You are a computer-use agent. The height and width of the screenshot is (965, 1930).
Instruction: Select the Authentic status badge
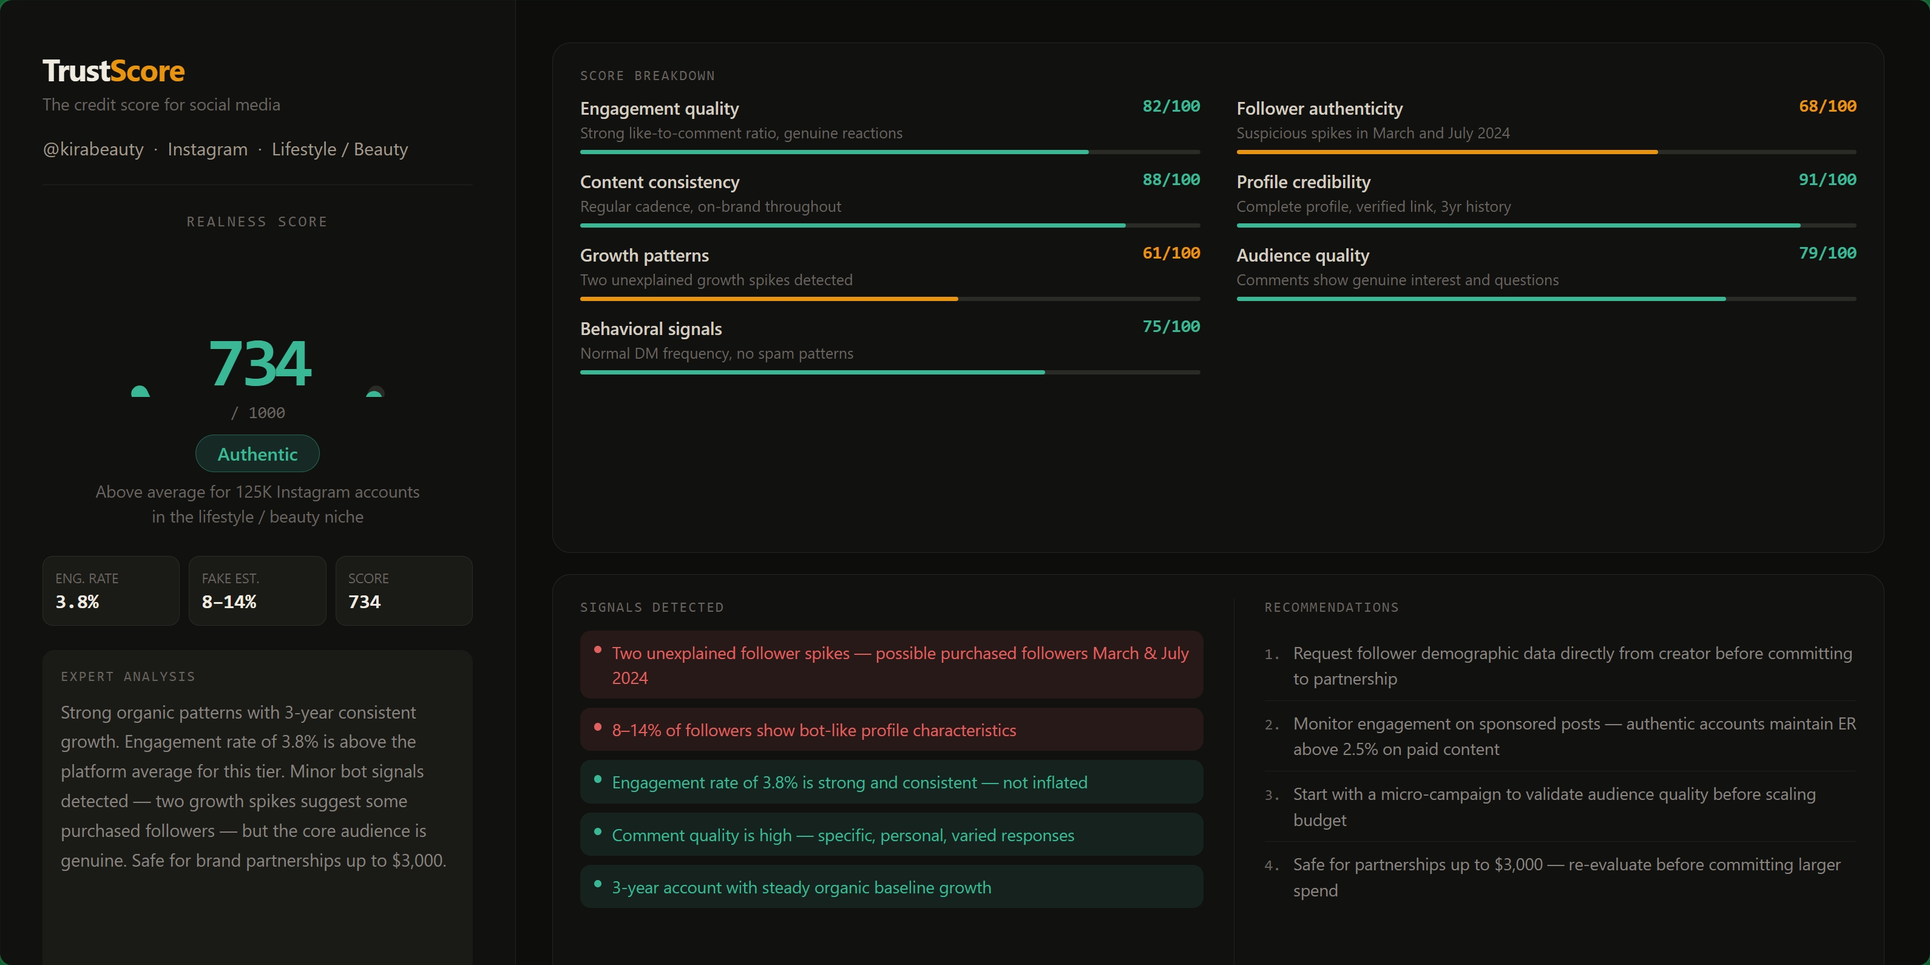257,453
